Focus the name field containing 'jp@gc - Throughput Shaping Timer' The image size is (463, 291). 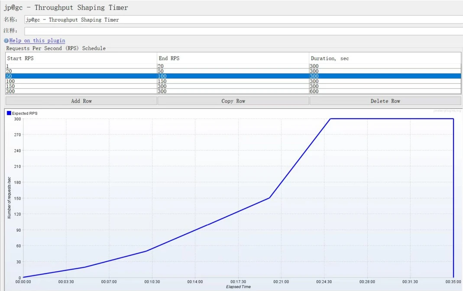click(243, 20)
